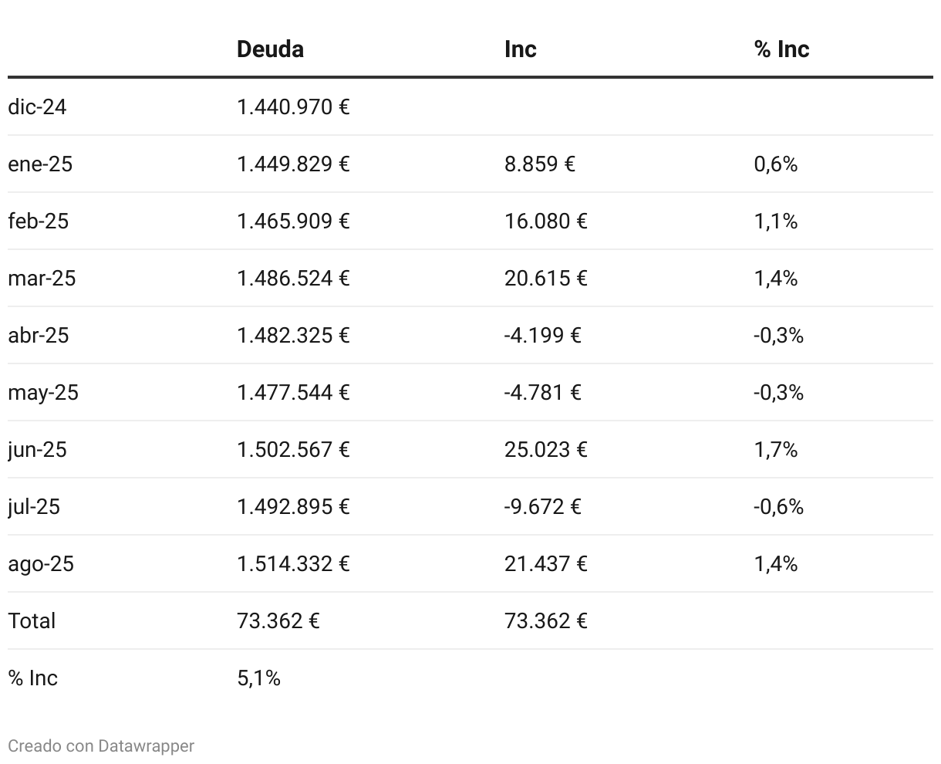Select the ene-25 percentage 0,6%
This screenshot has width=941, height=764.
(775, 164)
